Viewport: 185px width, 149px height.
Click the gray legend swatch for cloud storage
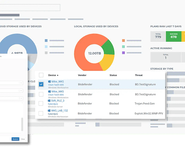pyautogui.click(x=46, y=53)
